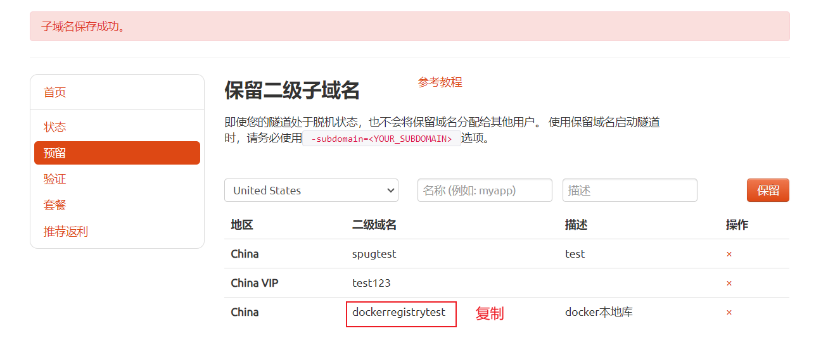The image size is (828, 345).
Task: Open the United States region dropdown
Action: click(311, 191)
